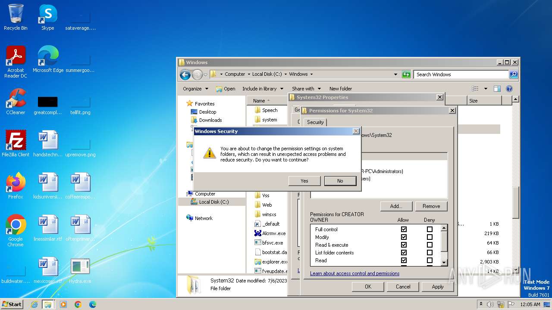Image resolution: width=552 pixels, height=310 pixels.
Task: Expand the Local Disk (C:) breadcrumb arrow
Action: (x=286, y=74)
